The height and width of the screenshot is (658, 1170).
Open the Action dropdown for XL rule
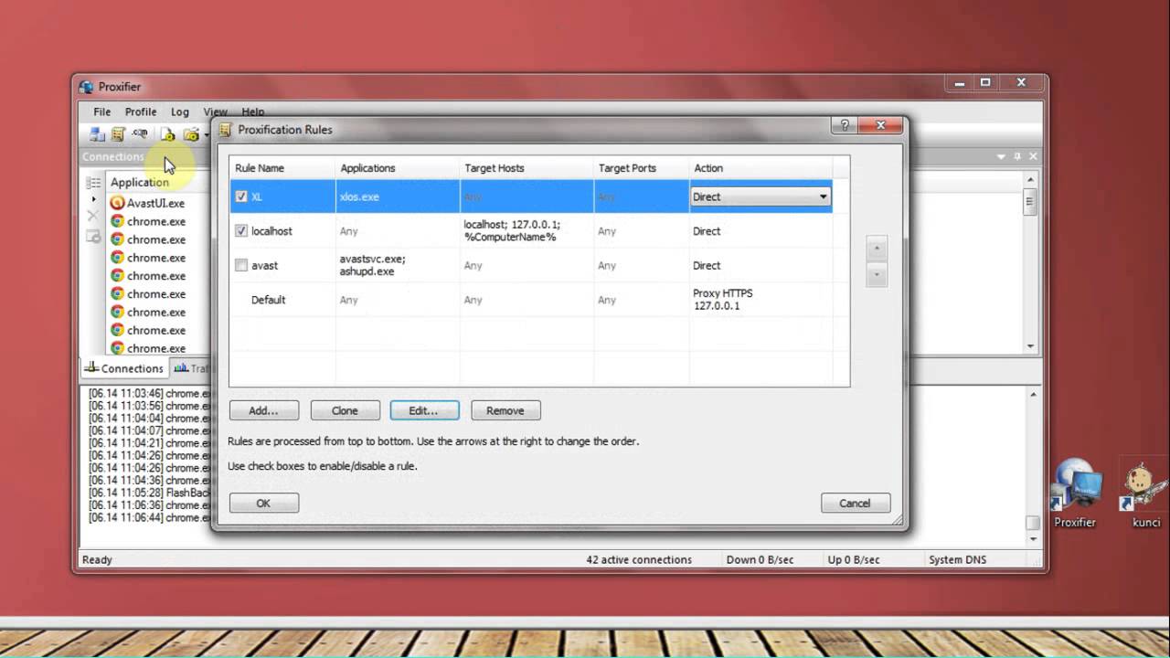823,196
